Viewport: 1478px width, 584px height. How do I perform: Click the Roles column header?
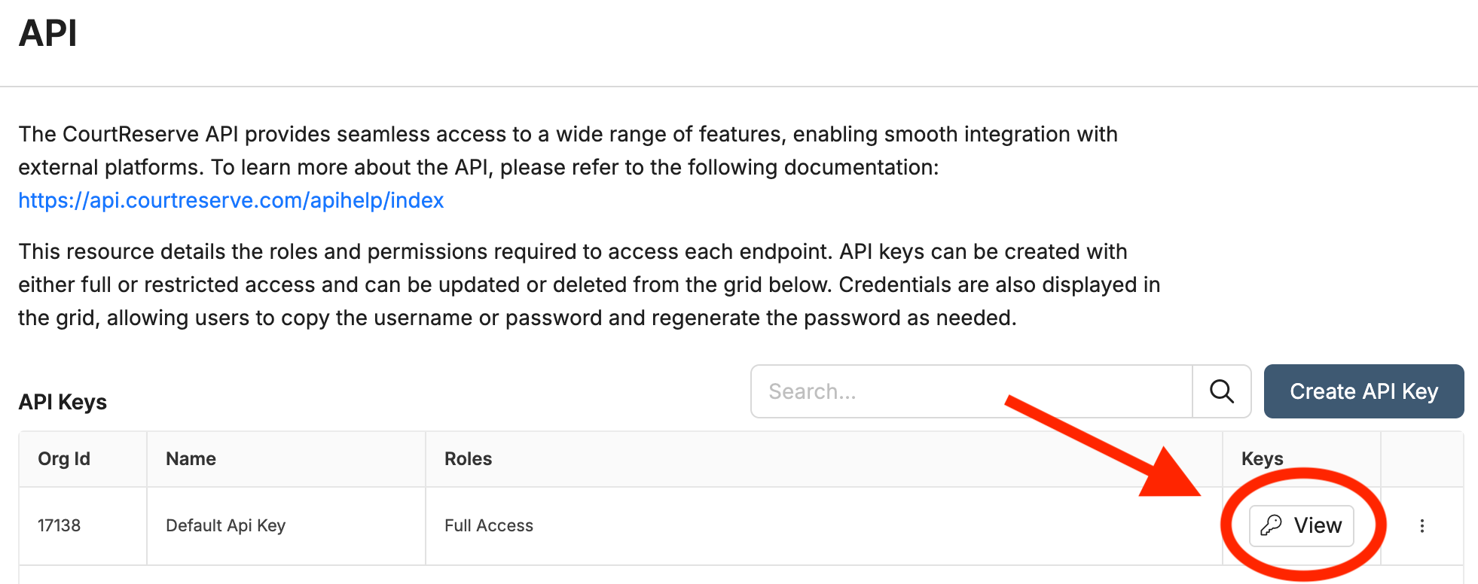coord(468,459)
